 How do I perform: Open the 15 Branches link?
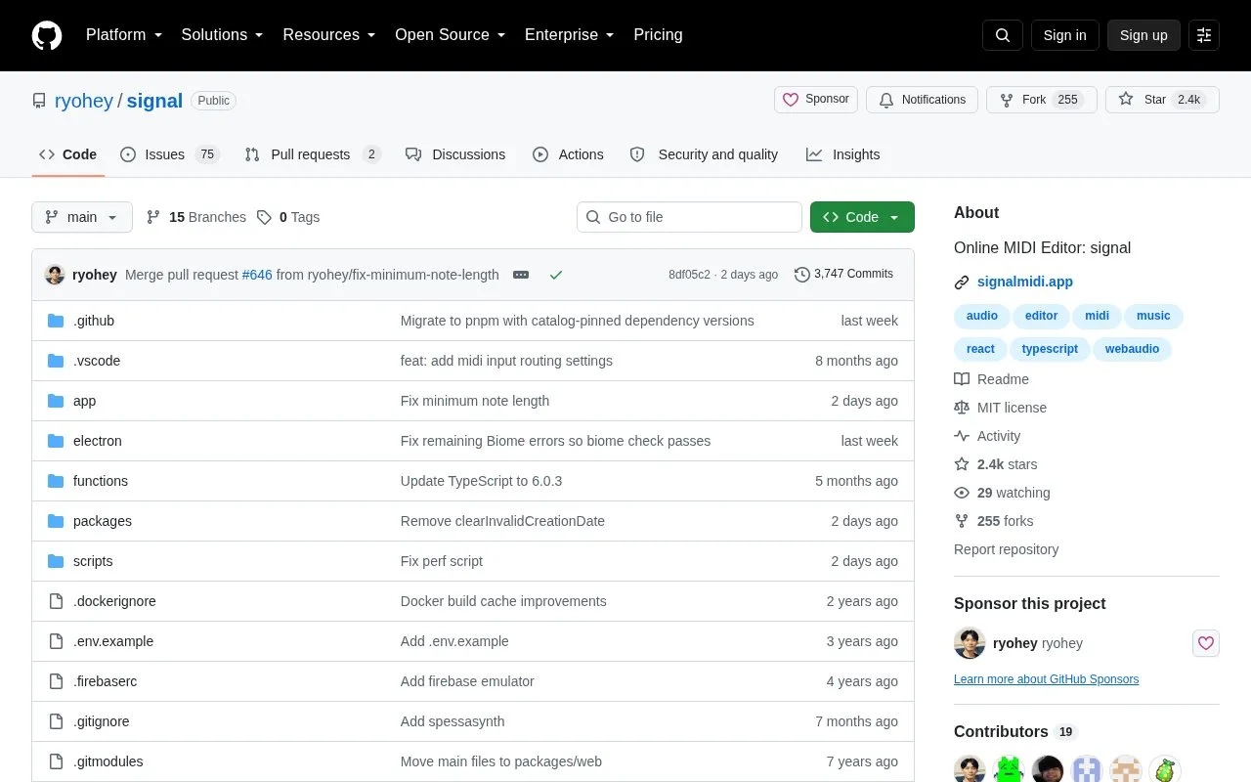coord(196,217)
